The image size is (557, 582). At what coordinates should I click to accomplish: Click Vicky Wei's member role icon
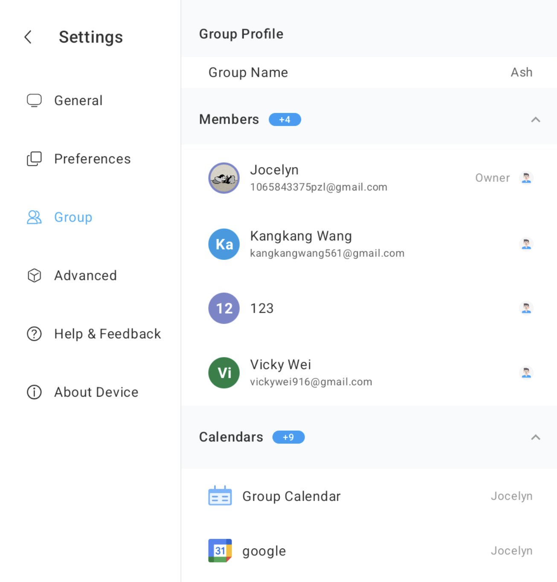(526, 373)
